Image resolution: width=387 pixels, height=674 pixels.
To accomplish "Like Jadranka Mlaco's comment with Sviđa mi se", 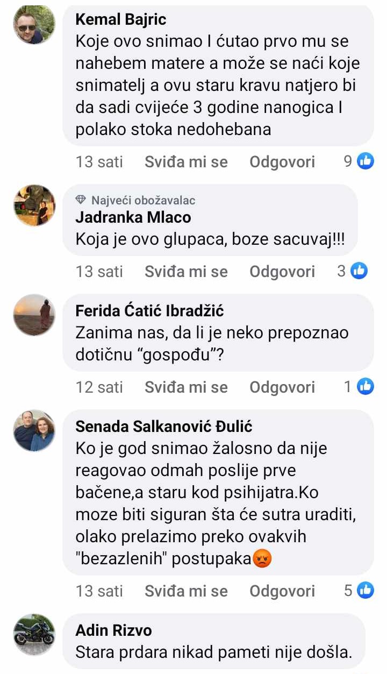I will pyautogui.click(x=186, y=272).
